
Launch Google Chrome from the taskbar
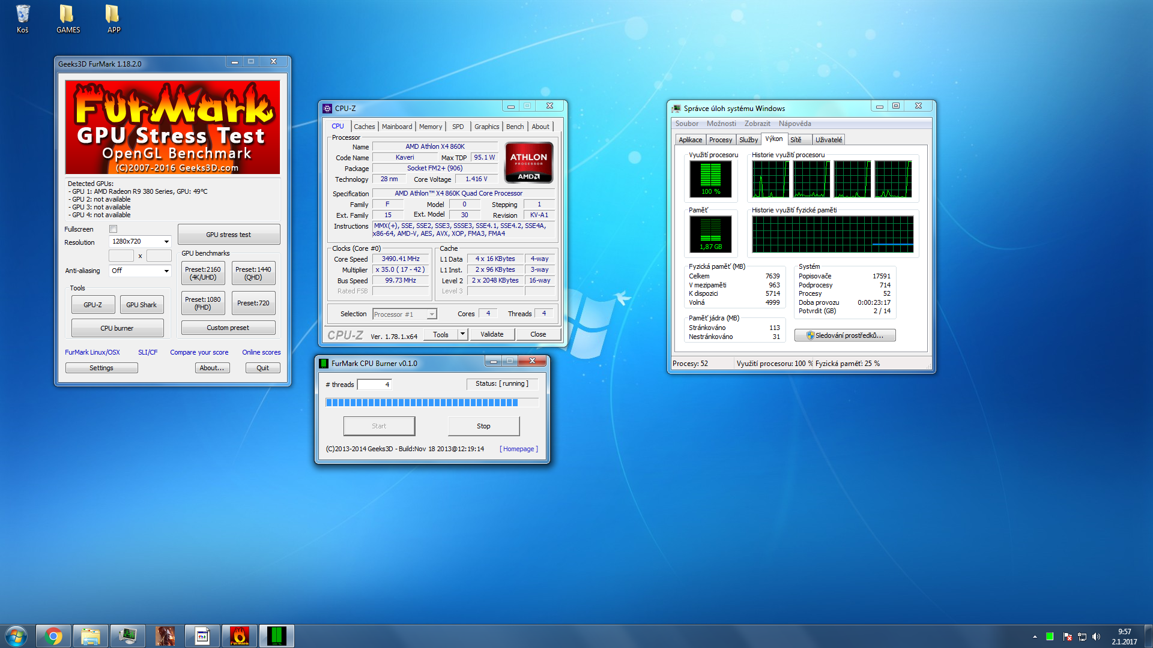pyautogui.click(x=54, y=636)
